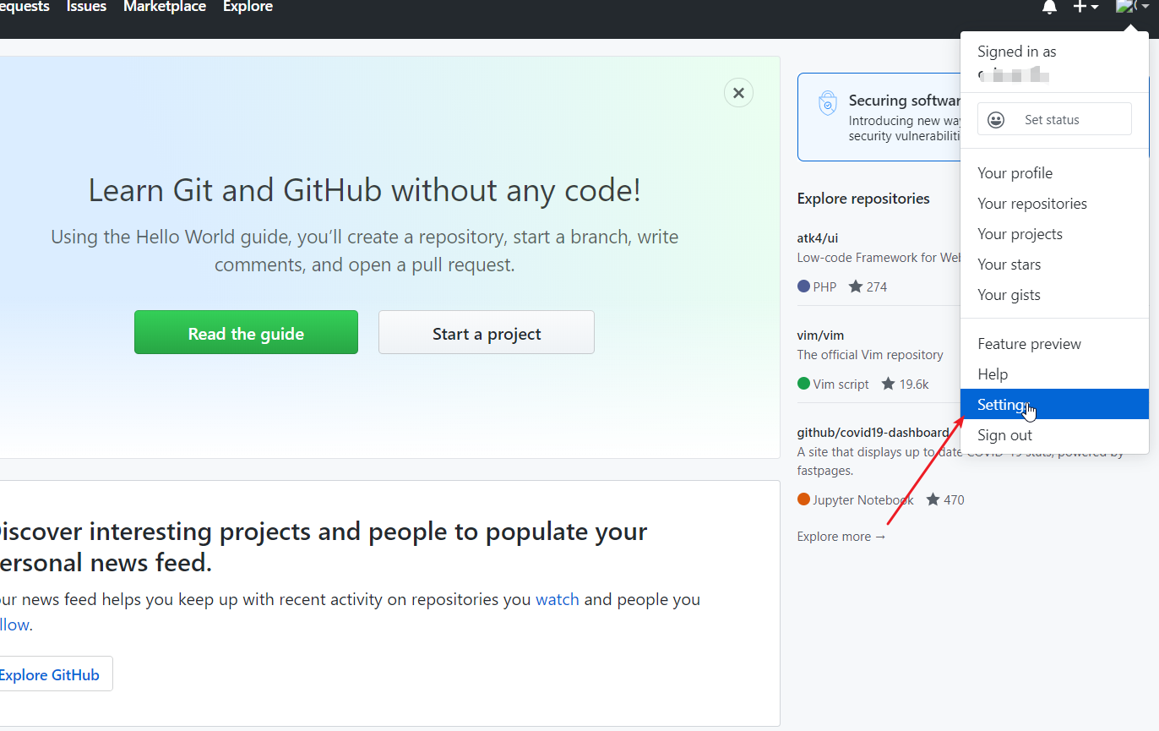
Task: Open Your repositories menu entry
Action: pyautogui.click(x=1054, y=204)
